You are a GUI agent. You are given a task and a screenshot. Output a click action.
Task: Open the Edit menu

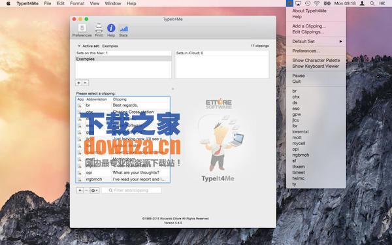[60, 3]
